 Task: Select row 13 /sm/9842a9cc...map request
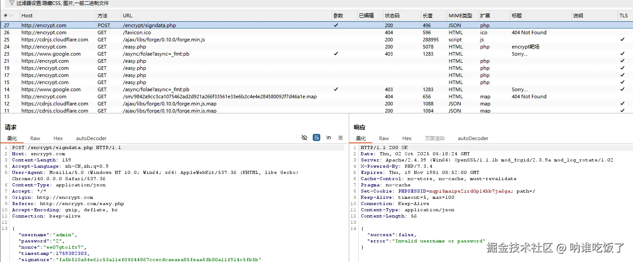click(x=316, y=97)
